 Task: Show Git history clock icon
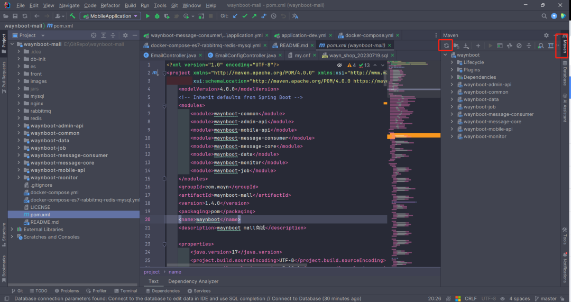point(273,16)
